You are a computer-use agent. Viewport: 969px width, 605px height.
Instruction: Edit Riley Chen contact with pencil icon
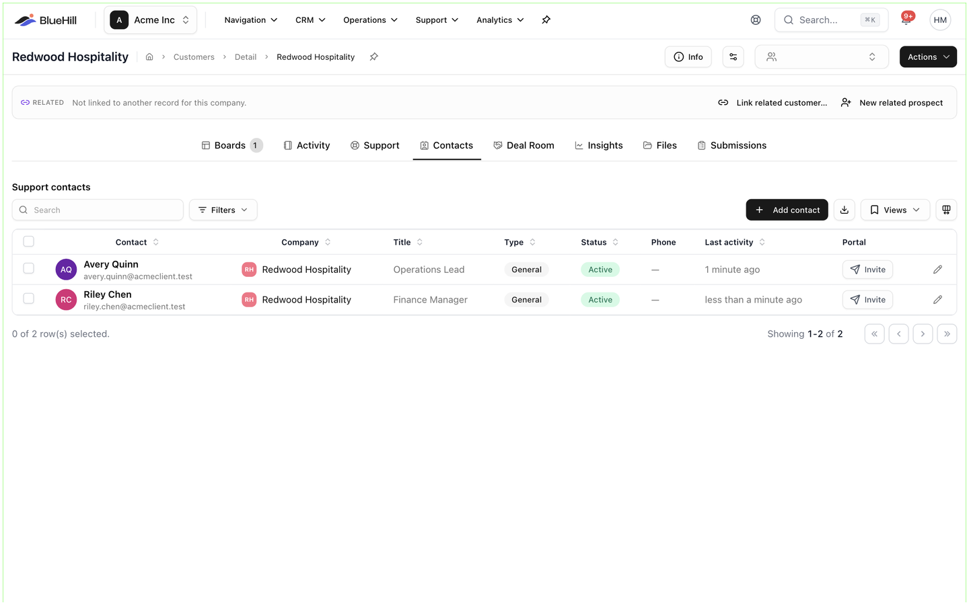(x=937, y=300)
